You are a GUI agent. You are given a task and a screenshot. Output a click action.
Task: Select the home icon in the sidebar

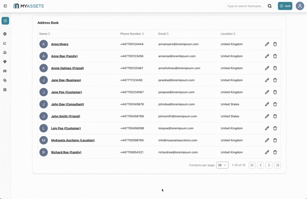[5, 52]
